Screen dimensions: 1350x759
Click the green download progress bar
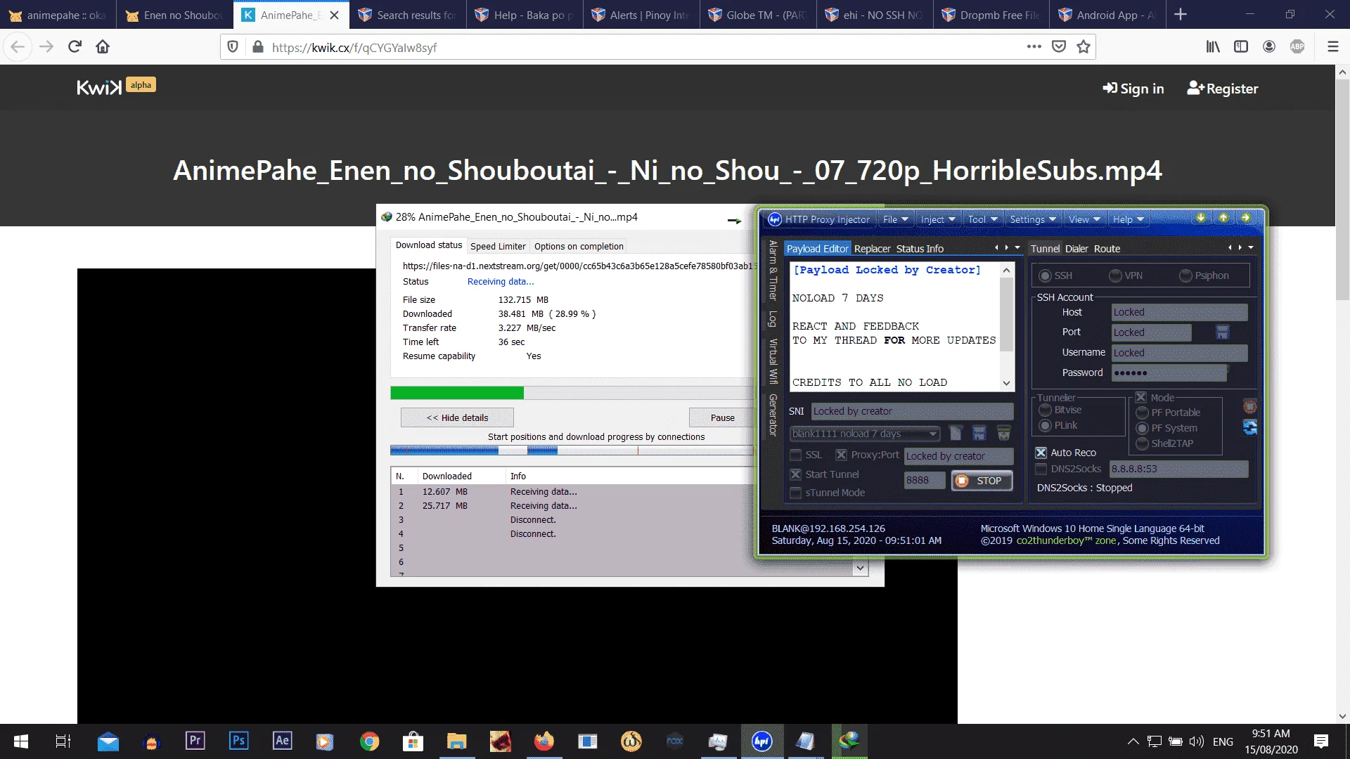457,392
